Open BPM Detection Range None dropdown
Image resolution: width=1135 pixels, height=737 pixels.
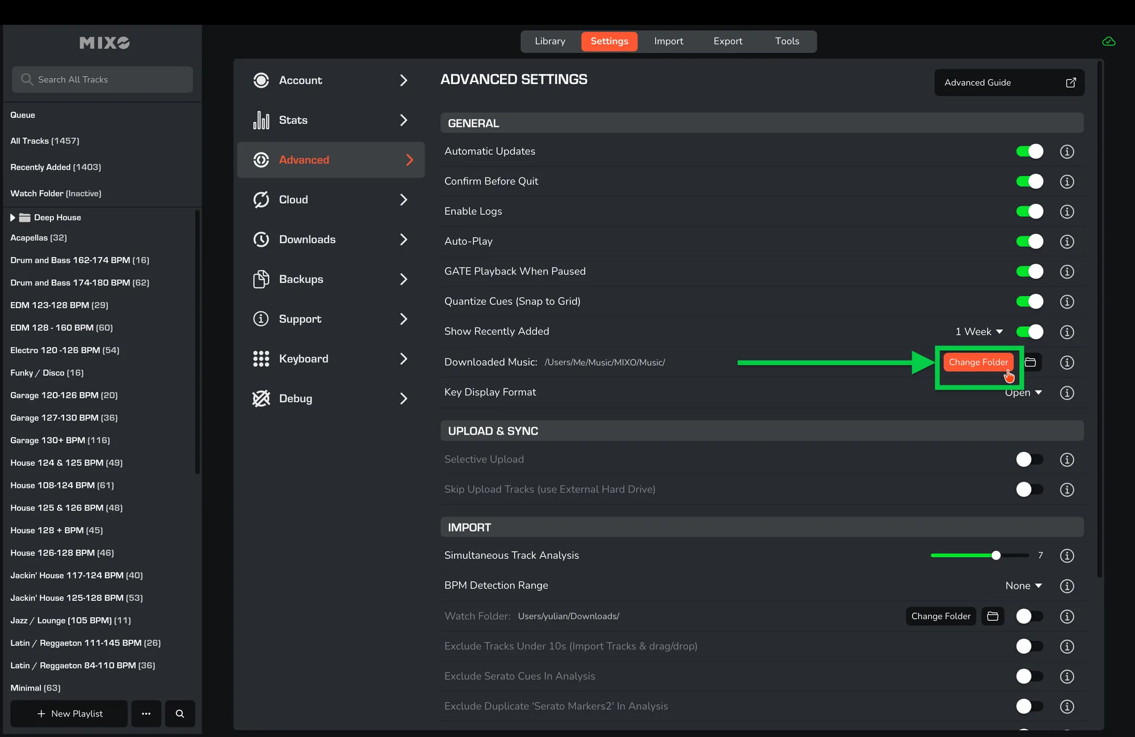click(x=1023, y=586)
